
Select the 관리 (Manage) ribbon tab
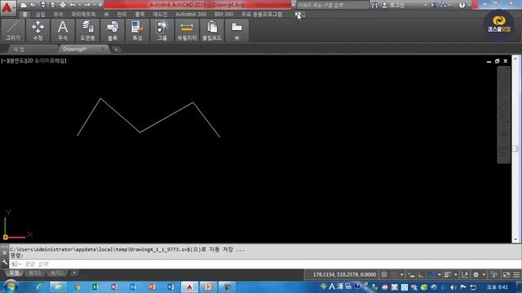(122, 15)
